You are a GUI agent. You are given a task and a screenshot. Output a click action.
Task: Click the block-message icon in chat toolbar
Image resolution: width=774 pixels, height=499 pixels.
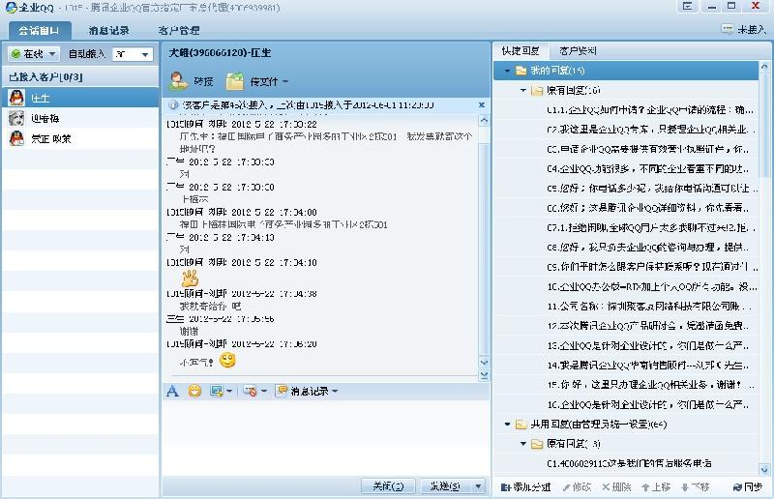250,392
